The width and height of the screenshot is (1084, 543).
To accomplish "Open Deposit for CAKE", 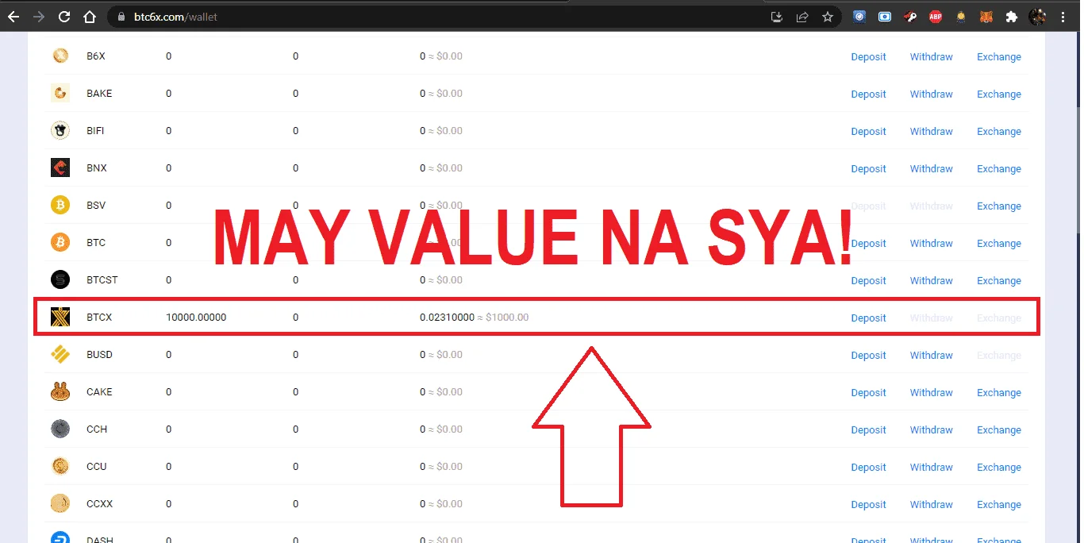I will click(x=868, y=393).
